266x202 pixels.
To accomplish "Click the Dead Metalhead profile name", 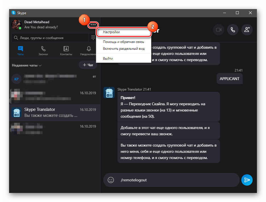I will point(37,22).
